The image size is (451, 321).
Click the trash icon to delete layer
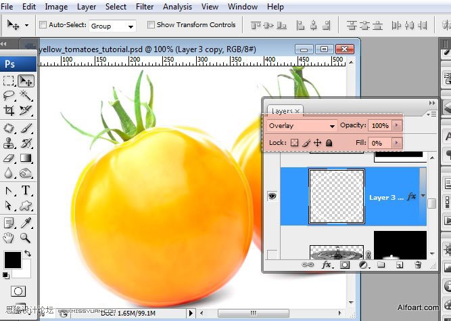coord(418,265)
